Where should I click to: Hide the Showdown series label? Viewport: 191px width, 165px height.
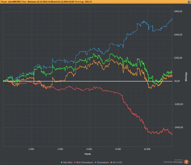pos(103,163)
